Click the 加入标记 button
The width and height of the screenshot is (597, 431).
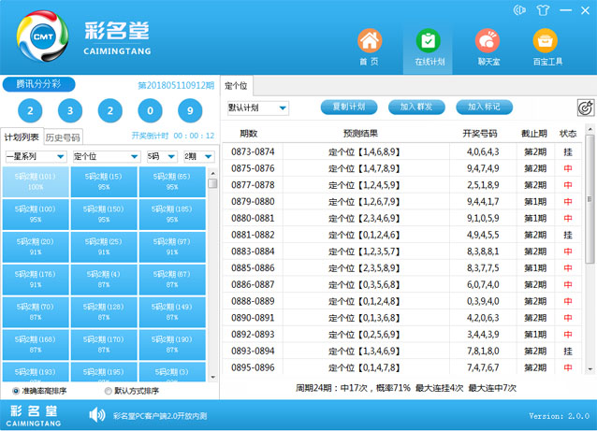484,107
